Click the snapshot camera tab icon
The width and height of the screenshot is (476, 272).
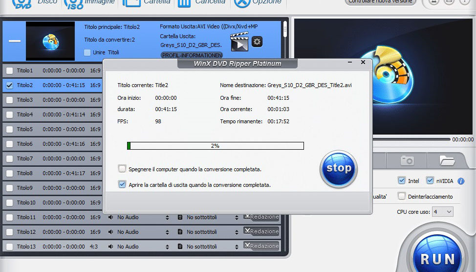tap(407, 160)
